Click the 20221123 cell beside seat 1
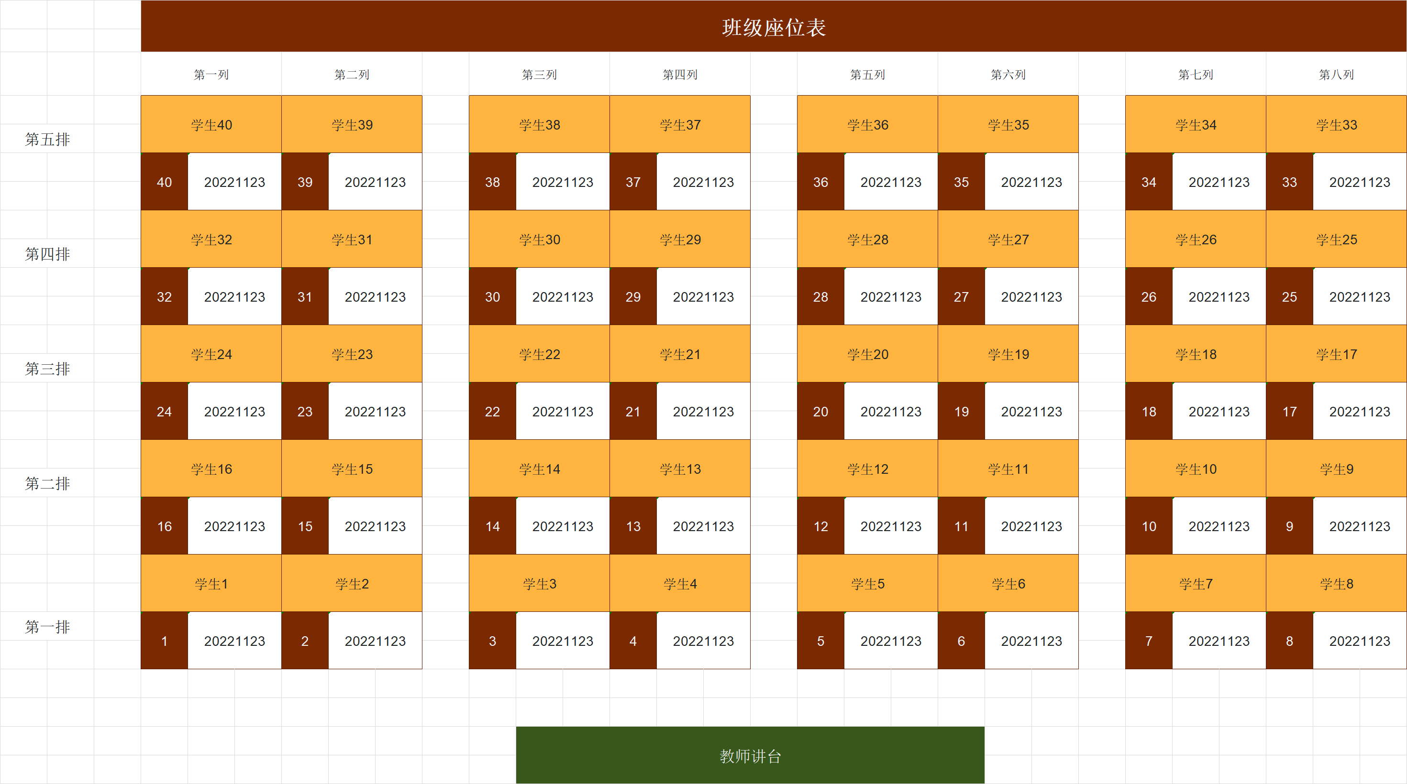The image size is (1407, 784). tap(234, 641)
